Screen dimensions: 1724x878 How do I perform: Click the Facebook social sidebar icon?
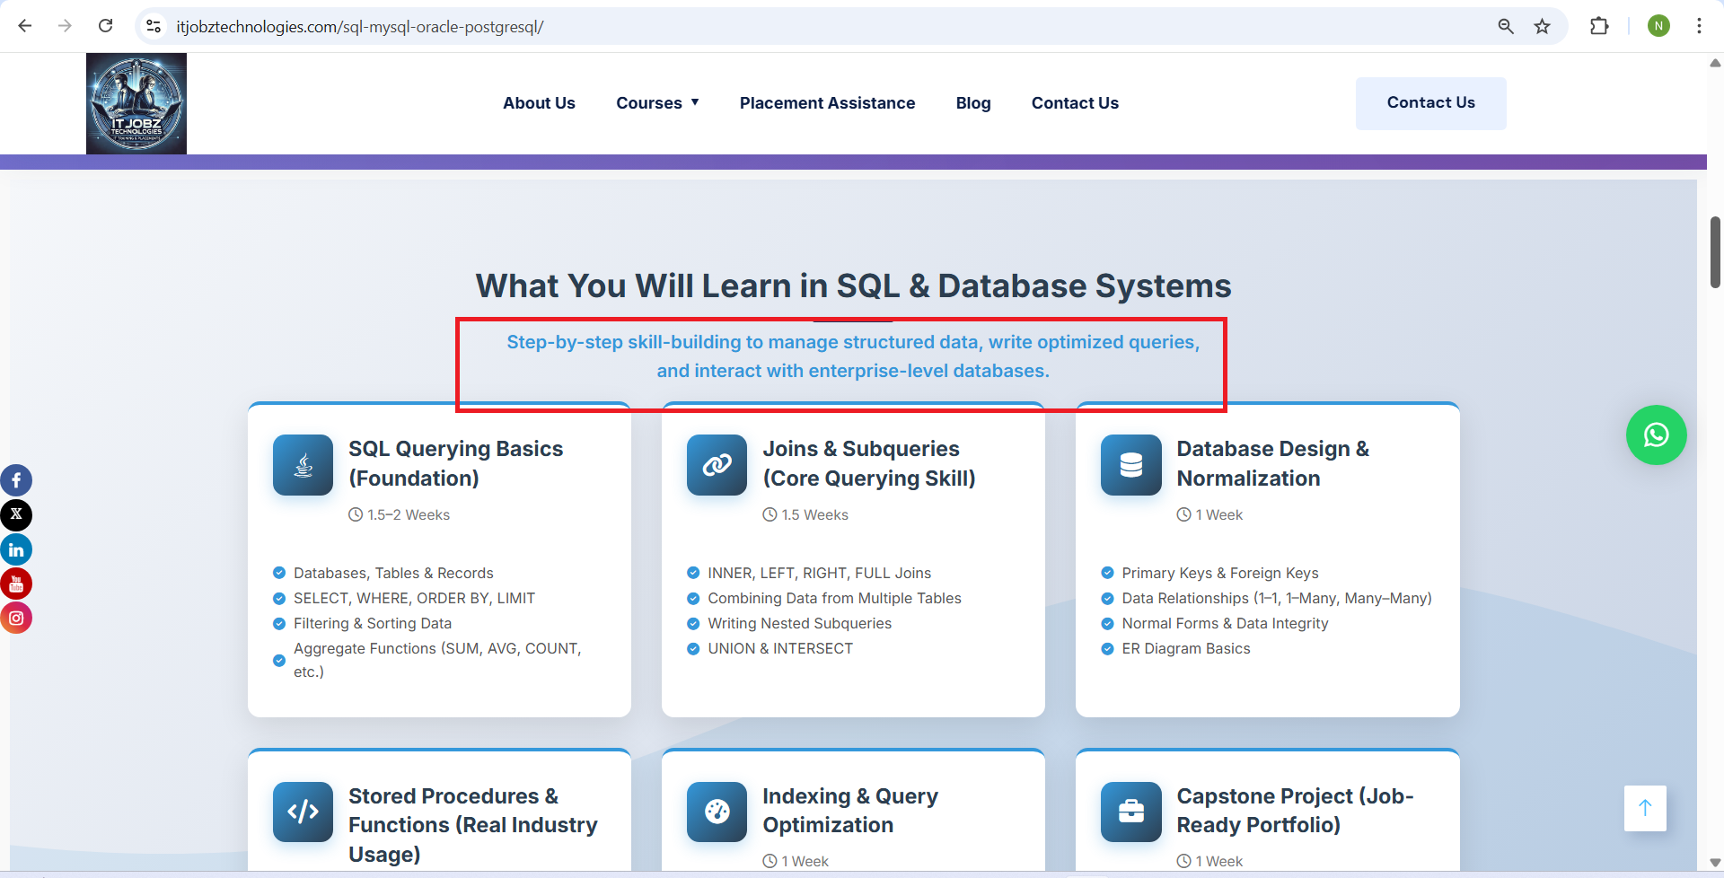16,480
